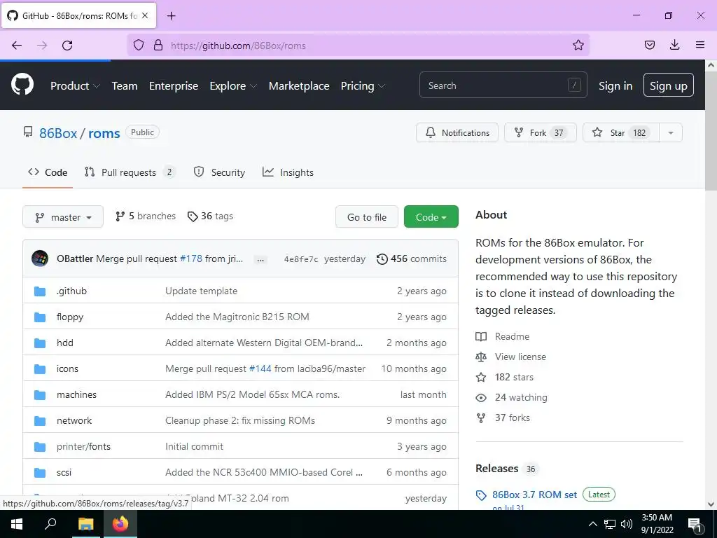Open the dropdown arrow next to Star
Image resolution: width=717 pixels, height=538 pixels.
click(x=670, y=132)
